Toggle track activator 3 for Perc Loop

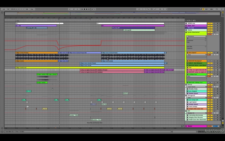tap(210, 28)
